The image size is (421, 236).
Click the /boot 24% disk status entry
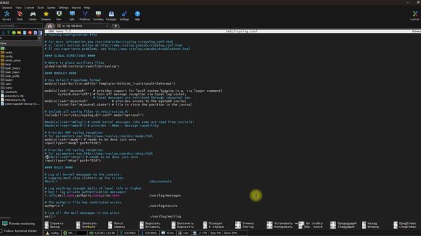point(231,233)
